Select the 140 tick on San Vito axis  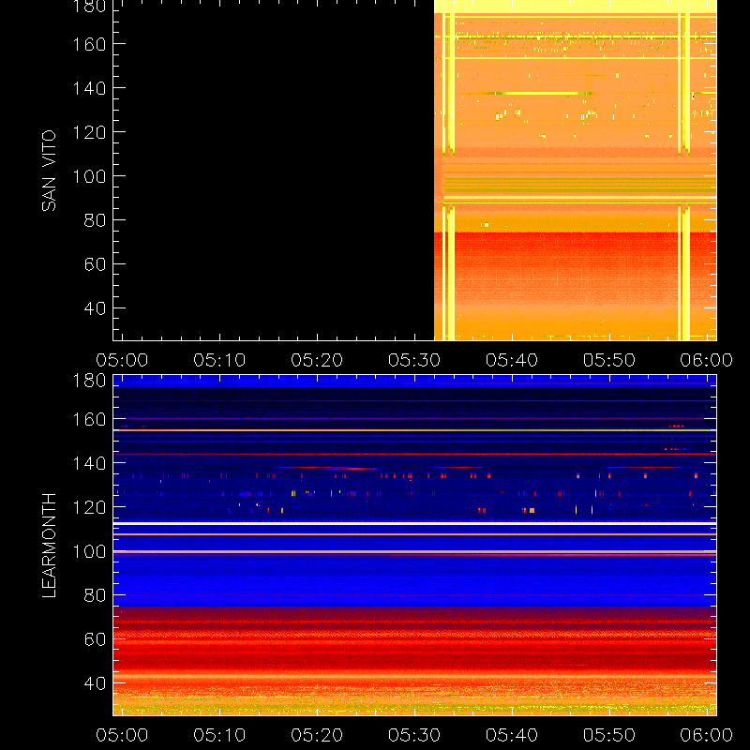click(89, 88)
